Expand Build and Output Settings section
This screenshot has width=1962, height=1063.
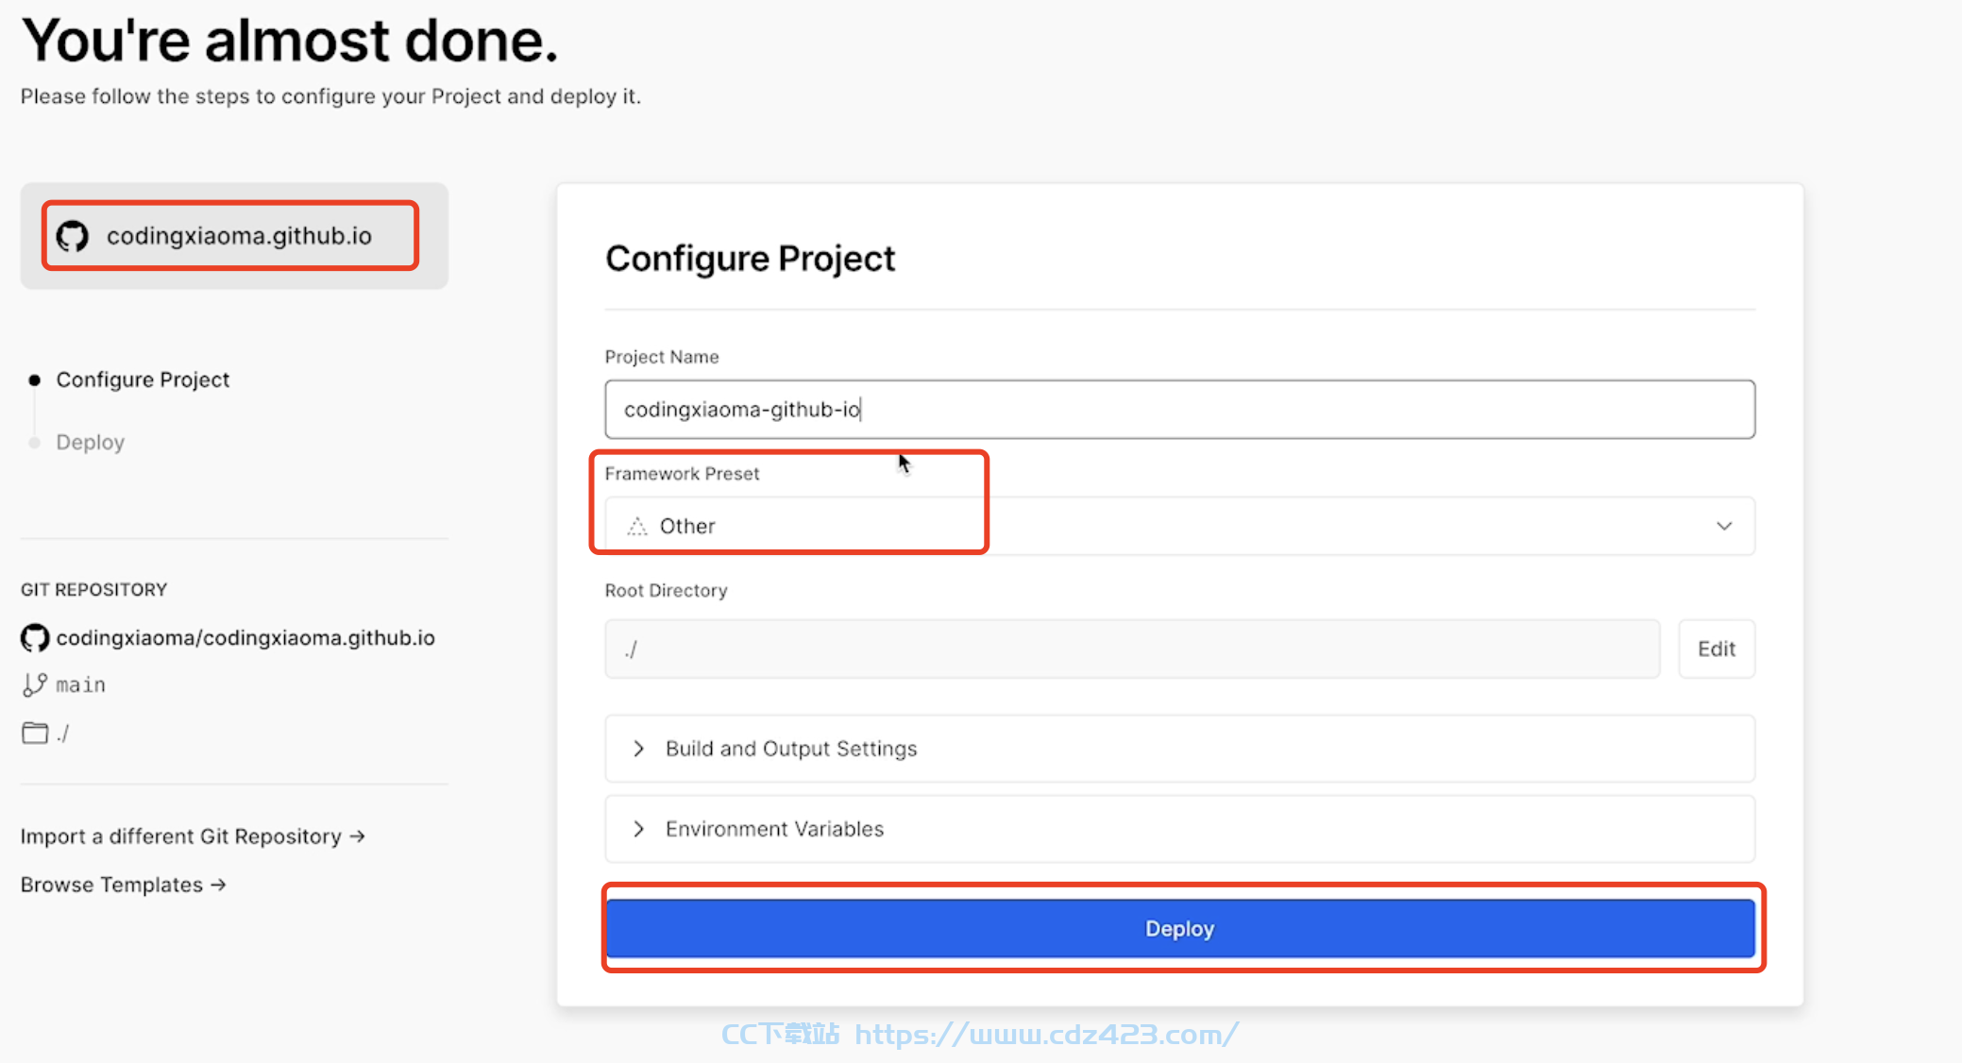coord(1179,749)
